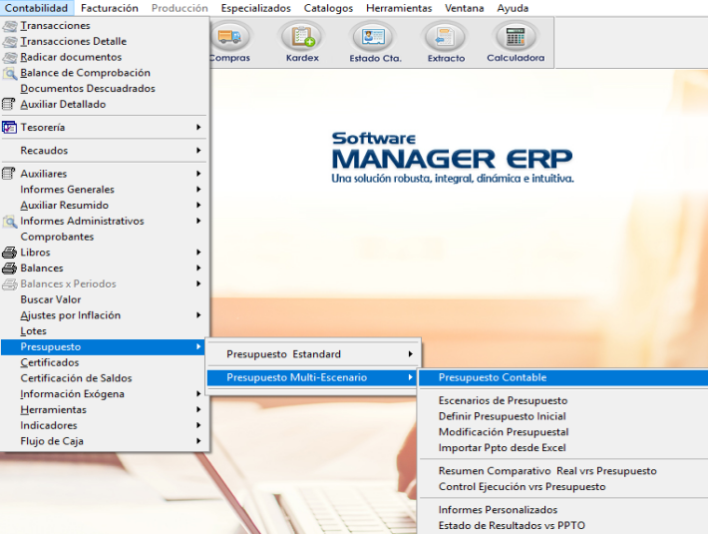Open the Ventana menu
Screen dimensions: 708x535
tap(464, 8)
